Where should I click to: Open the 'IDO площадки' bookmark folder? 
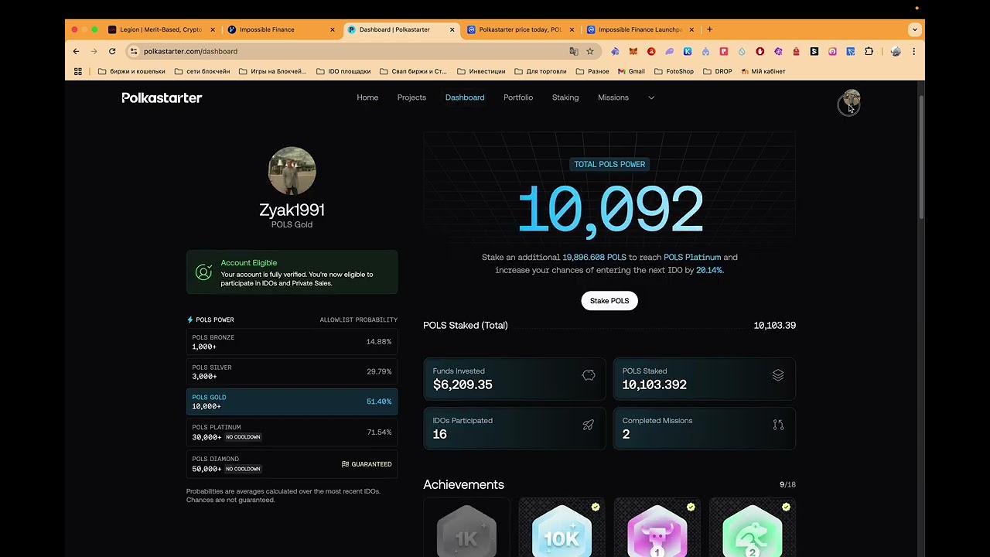pyautogui.click(x=343, y=71)
